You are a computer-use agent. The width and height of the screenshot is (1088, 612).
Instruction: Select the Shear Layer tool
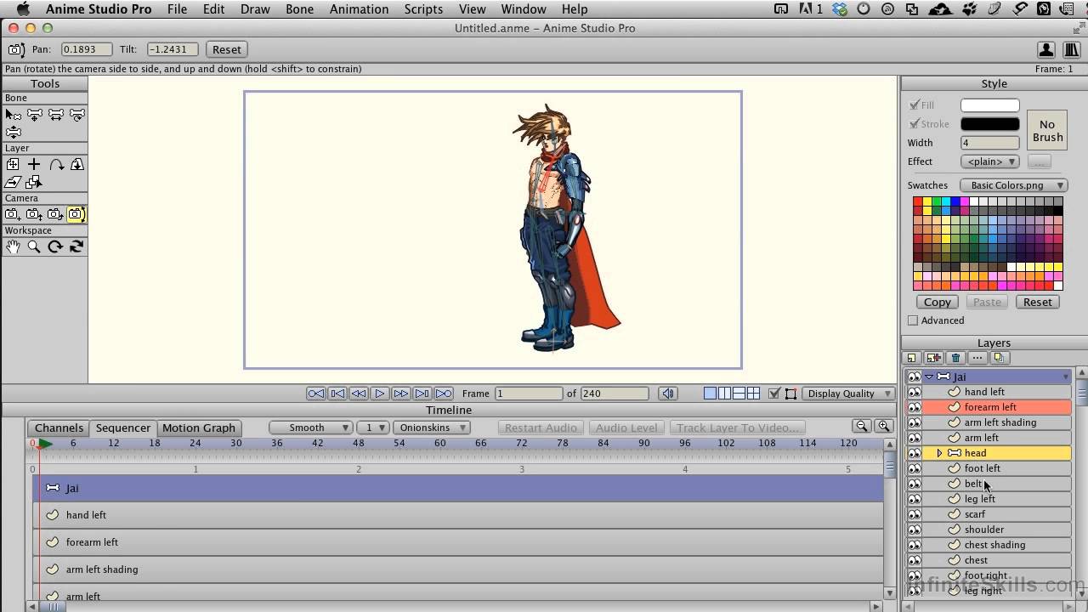(13, 182)
